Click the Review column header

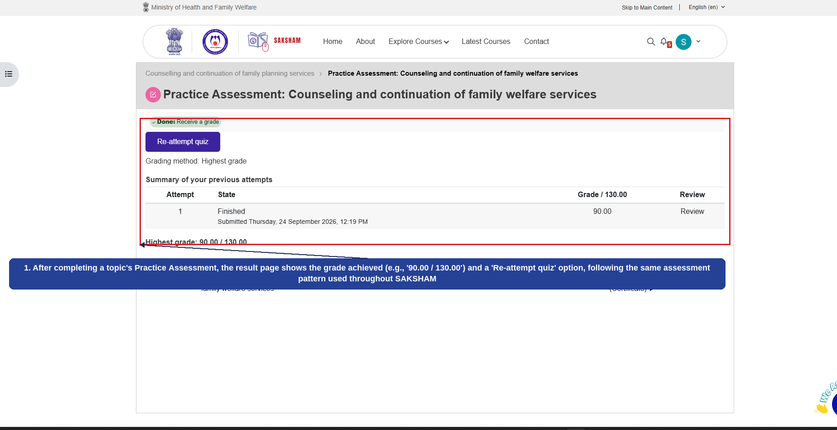point(692,194)
